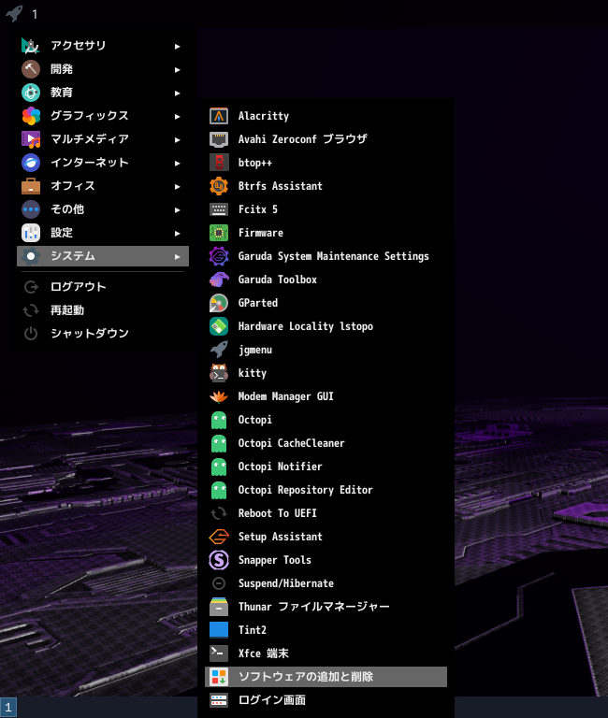This screenshot has height=718, width=608.
Task: Open the オフィス category
Action: click(103, 185)
